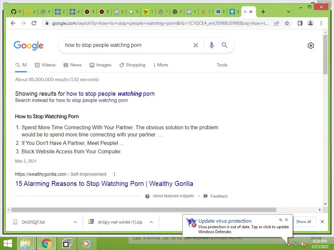This screenshot has width=334, height=250.
Task: Expand options for Dn5FiQjT.txt download
Action: pos(75,222)
